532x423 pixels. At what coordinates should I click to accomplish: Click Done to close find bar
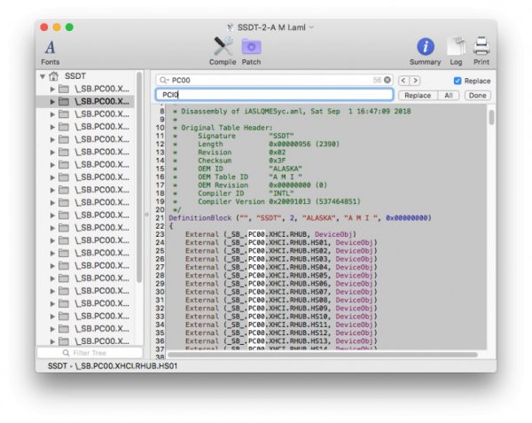[x=477, y=95]
